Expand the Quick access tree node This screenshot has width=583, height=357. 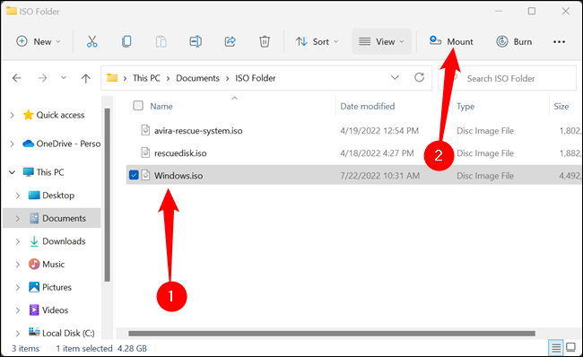[x=12, y=116]
